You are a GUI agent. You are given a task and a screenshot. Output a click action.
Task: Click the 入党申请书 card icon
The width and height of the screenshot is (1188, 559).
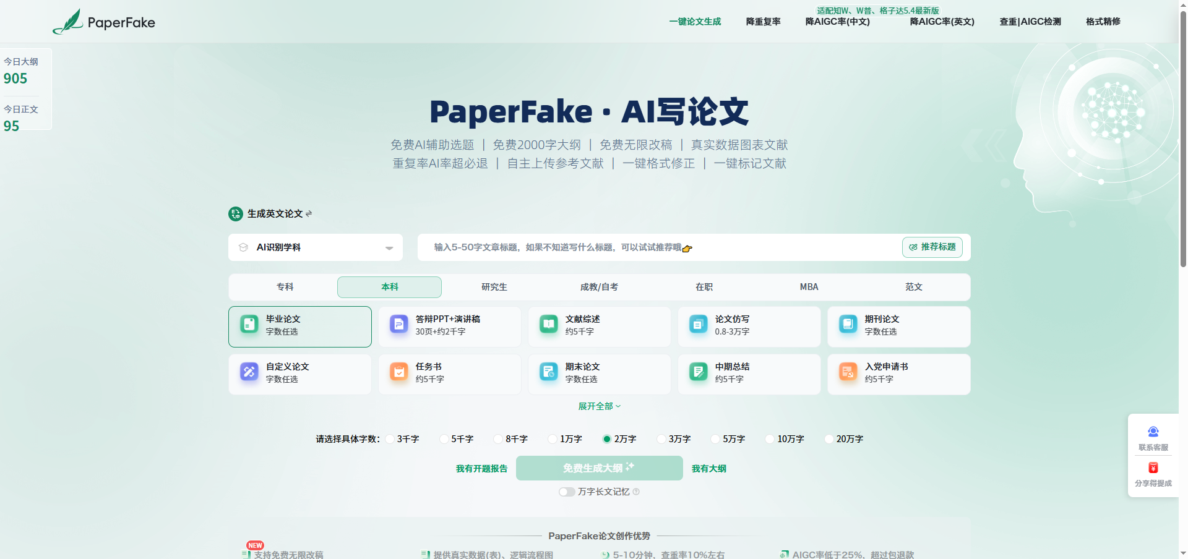tap(848, 372)
